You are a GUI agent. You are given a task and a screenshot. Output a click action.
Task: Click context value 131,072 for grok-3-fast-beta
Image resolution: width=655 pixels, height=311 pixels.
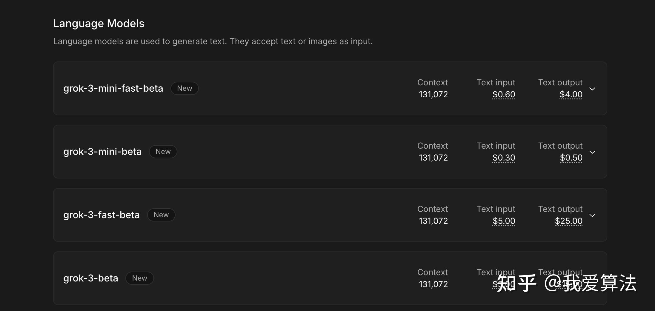433,221
